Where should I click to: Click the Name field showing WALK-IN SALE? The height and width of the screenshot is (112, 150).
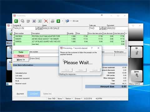pyautogui.click(x=65, y=28)
